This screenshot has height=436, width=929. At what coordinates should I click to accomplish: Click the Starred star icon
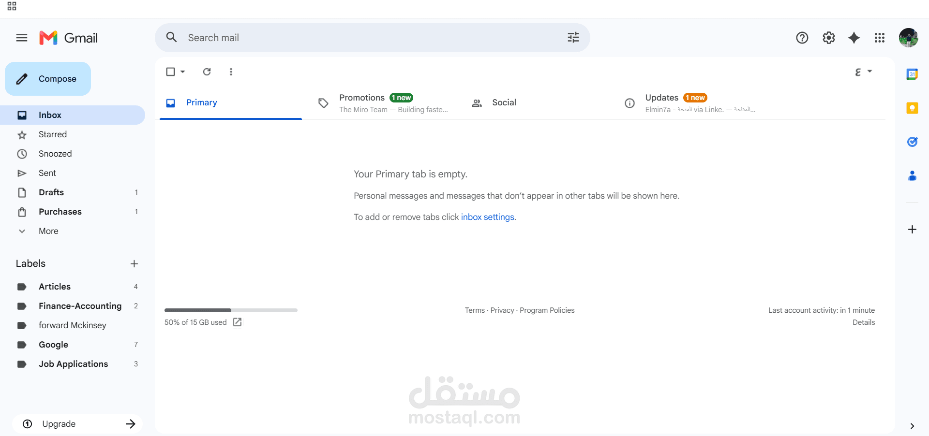coord(22,135)
